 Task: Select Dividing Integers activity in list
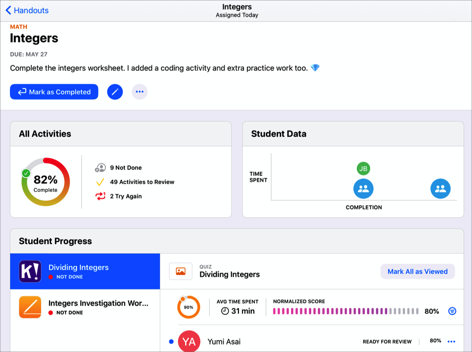pos(85,271)
